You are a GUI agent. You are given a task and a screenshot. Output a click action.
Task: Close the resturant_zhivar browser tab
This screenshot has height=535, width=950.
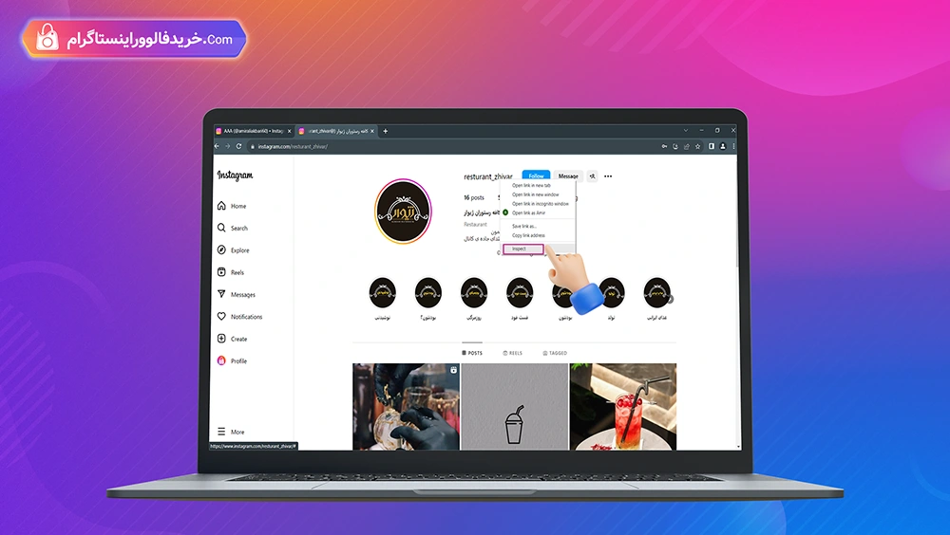(372, 131)
